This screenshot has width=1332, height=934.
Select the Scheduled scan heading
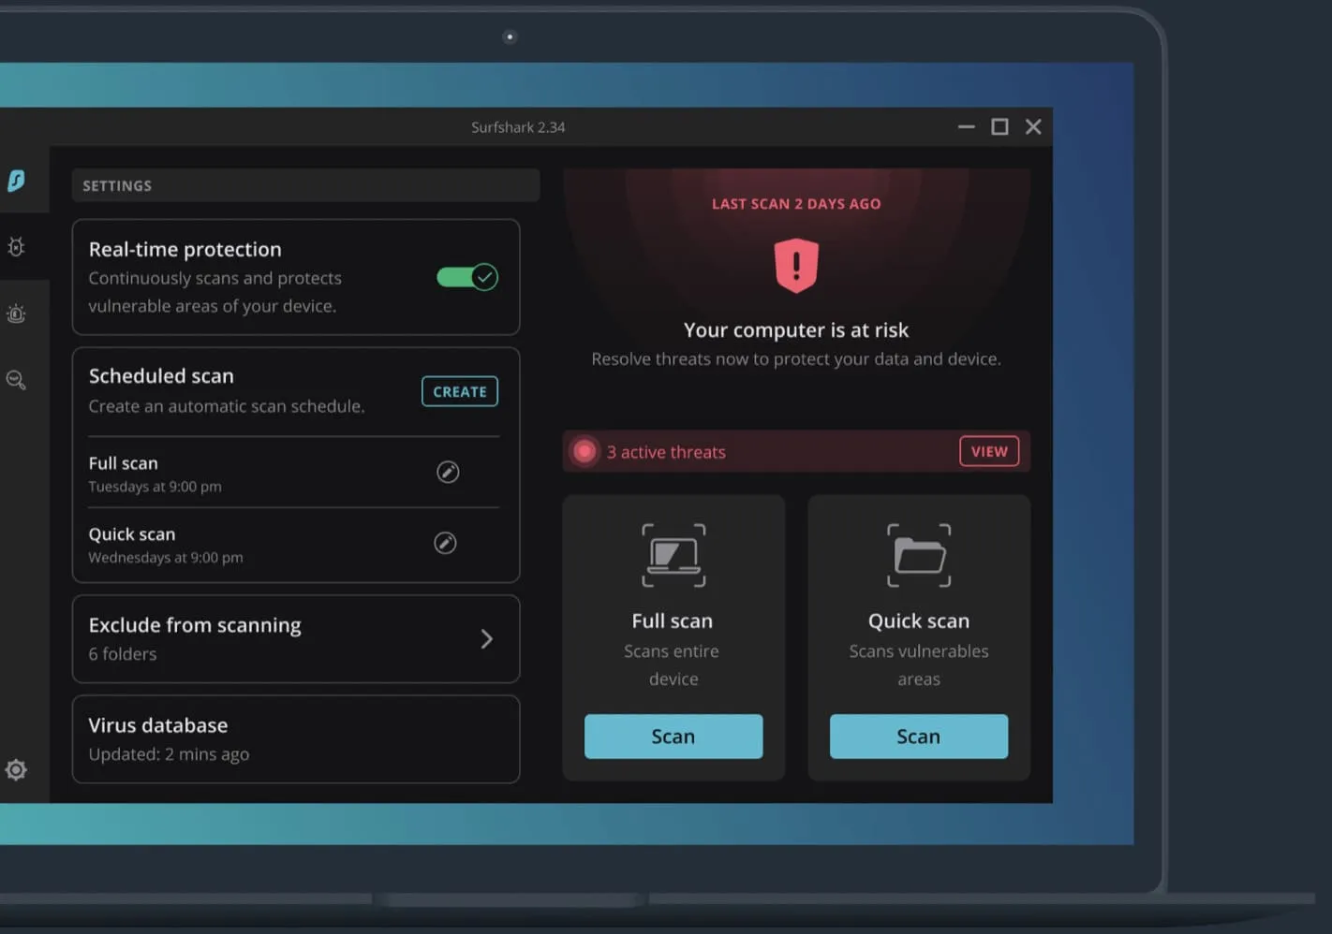tap(161, 376)
